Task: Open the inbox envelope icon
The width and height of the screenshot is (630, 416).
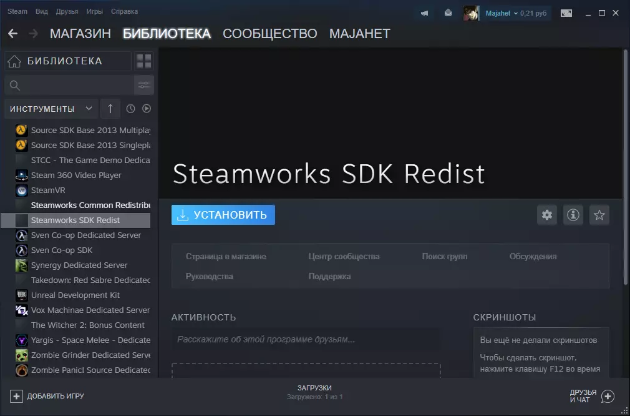Action: click(448, 13)
